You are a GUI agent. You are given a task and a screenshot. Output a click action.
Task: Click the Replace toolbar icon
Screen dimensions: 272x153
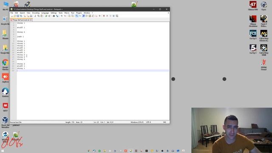point(57,16)
